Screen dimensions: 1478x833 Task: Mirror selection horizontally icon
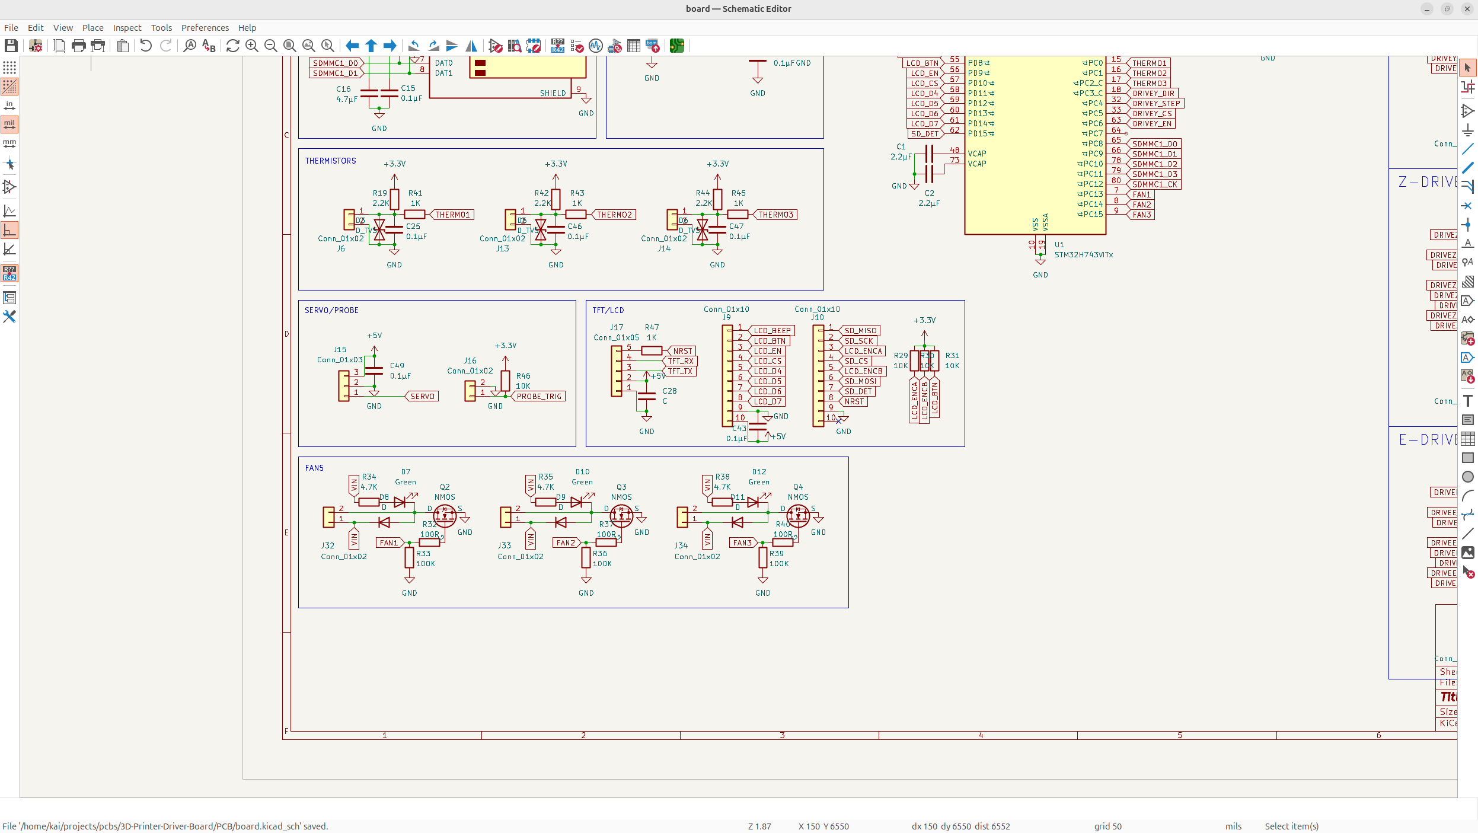(471, 46)
